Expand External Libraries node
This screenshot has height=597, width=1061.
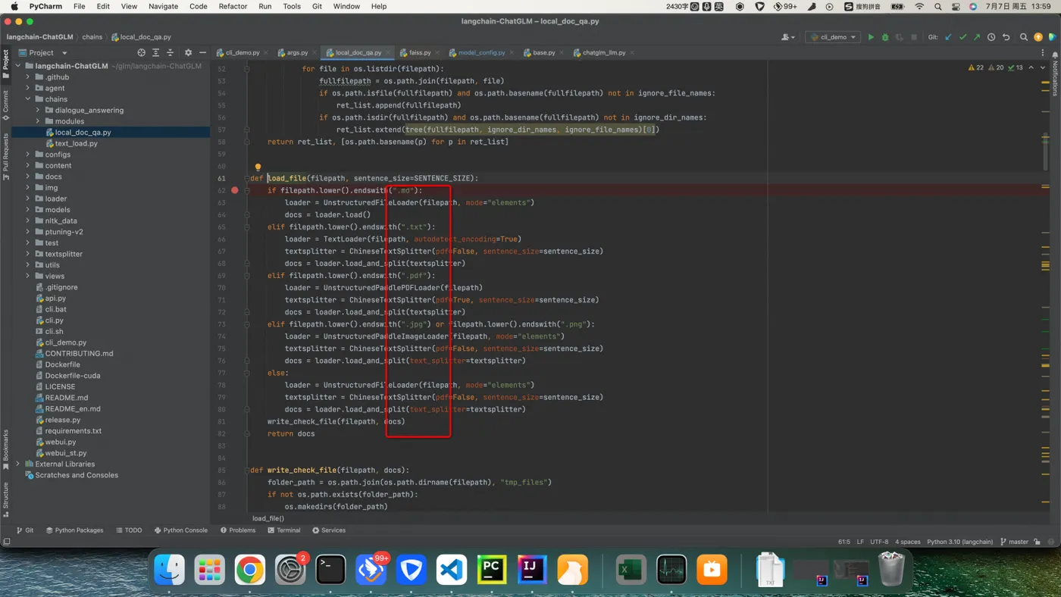click(18, 464)
